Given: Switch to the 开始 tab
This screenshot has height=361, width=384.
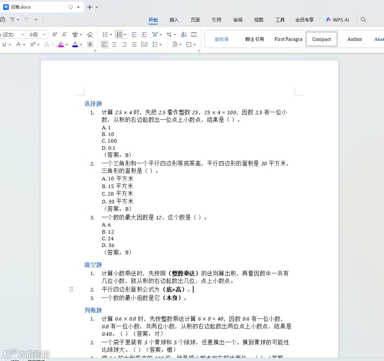Looking at the screenshot, I should [x=153, y=20].
